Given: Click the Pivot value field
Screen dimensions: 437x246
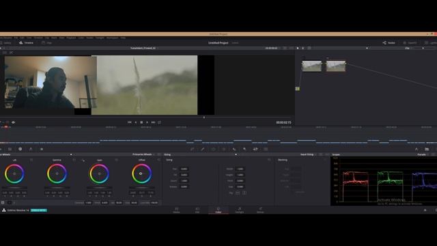Looking at the screenshot, I should pos(104,203).
